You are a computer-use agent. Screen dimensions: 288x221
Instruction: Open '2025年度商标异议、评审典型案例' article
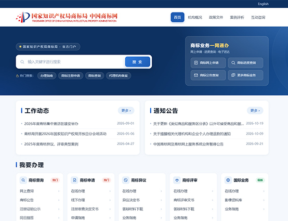click(51, 144)
